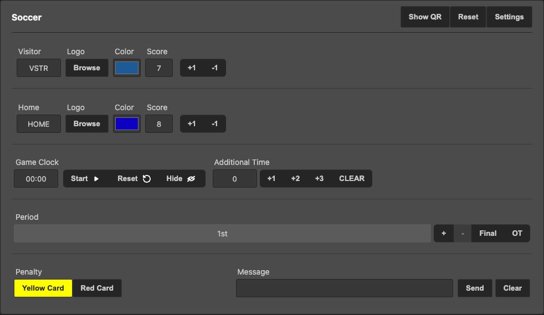
Task: Hide the game clock
Action: [181, 178]
